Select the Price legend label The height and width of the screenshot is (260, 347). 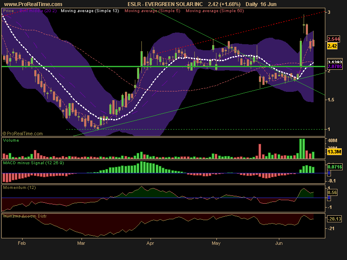[x=8, y=10]
